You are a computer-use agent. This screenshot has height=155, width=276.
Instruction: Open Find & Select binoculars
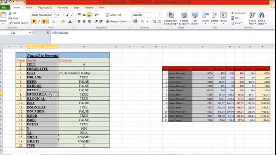click(x=262, y=18)
